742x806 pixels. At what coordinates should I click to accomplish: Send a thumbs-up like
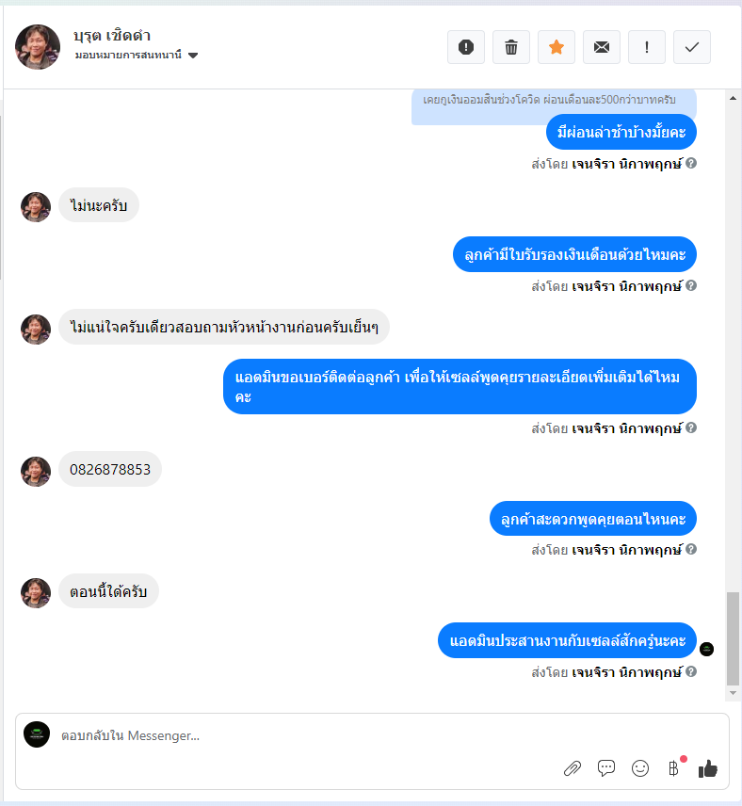pos(708,769)
